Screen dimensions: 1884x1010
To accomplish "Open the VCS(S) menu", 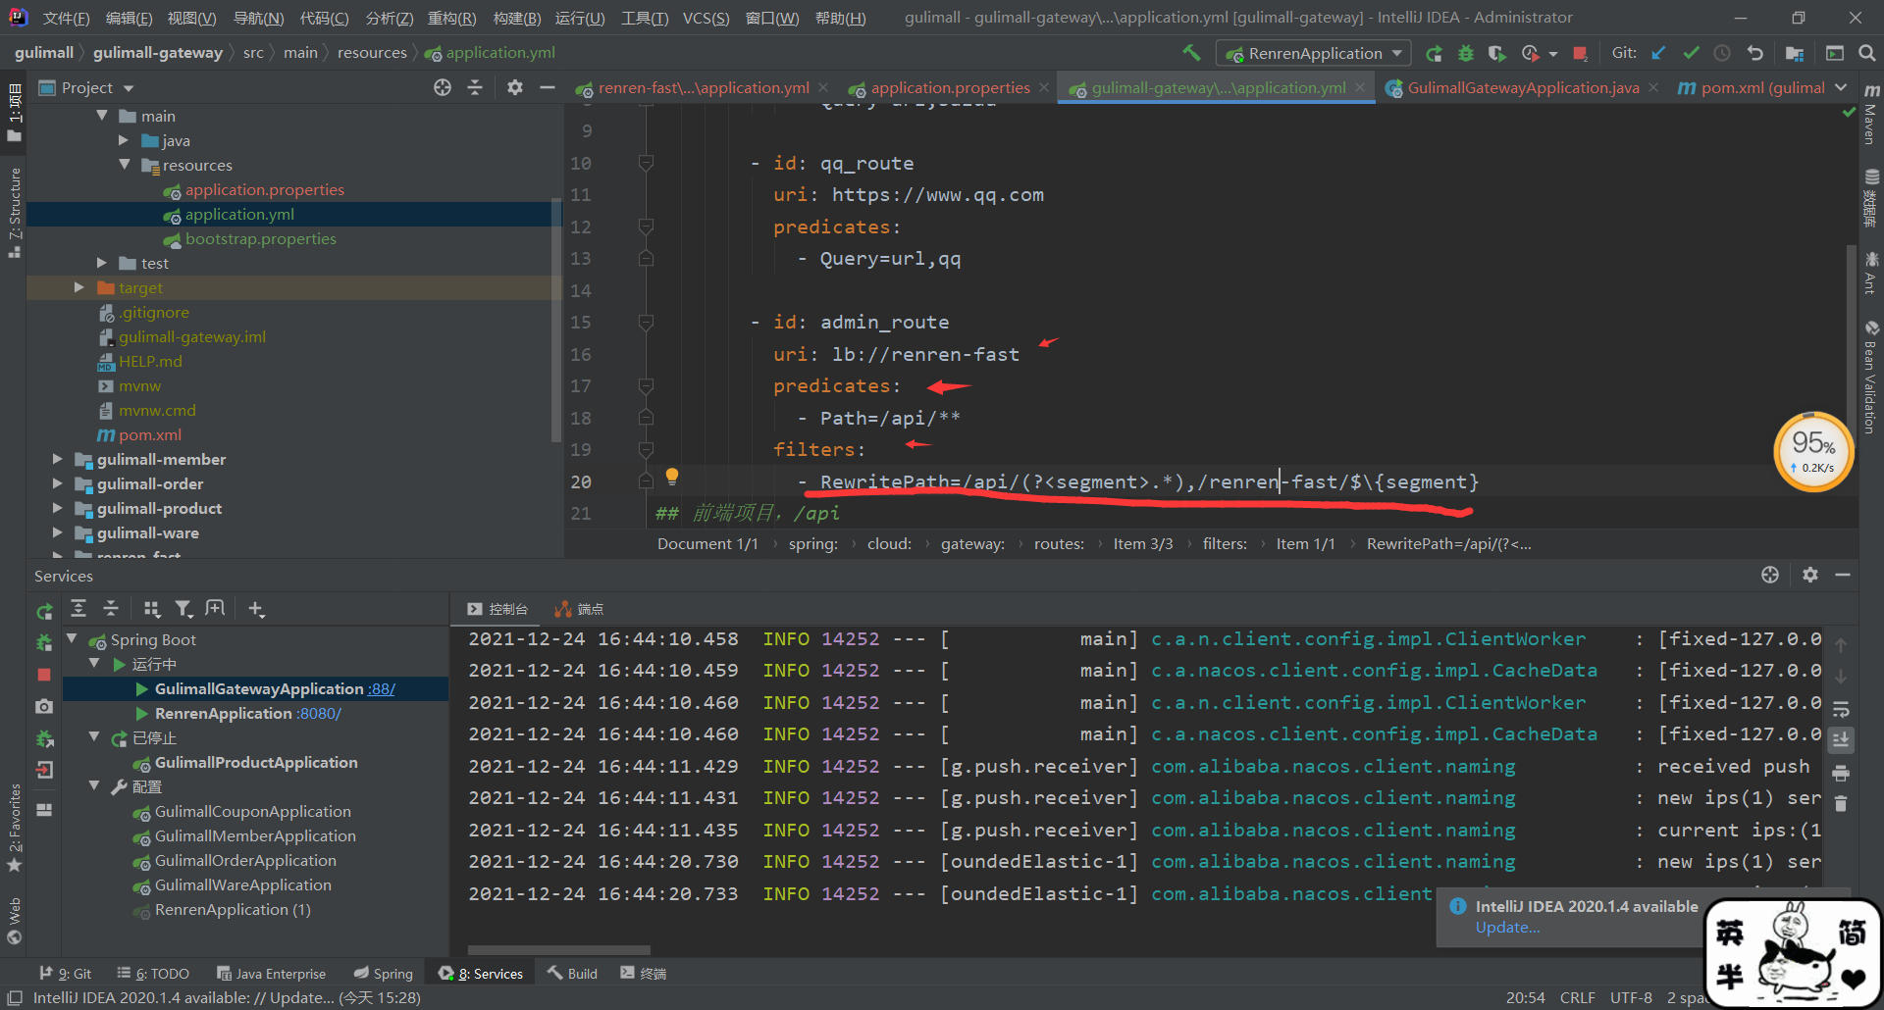I will click(x=706, y=18).
